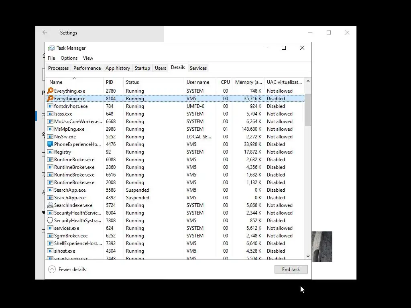Click the scrollbar up arrow in process list
Screen dimensions: 411x308
click(308, 81)
